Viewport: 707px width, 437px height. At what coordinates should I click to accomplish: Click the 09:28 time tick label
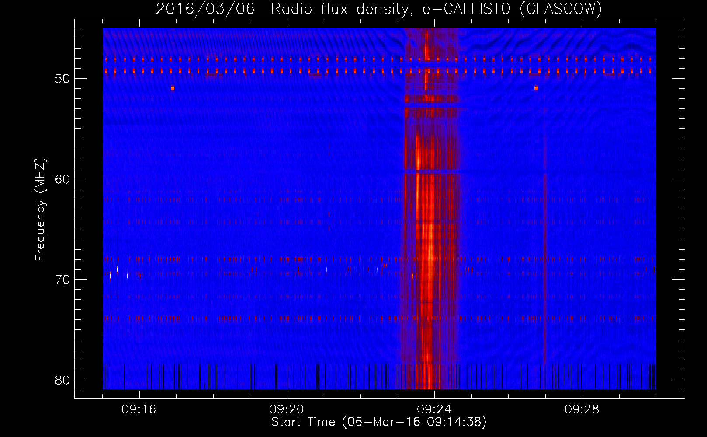[582, 409]
